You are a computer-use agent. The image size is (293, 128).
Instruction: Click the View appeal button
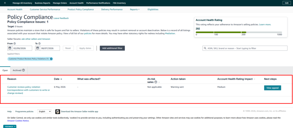pyautogui.click(x=272, y=88)
